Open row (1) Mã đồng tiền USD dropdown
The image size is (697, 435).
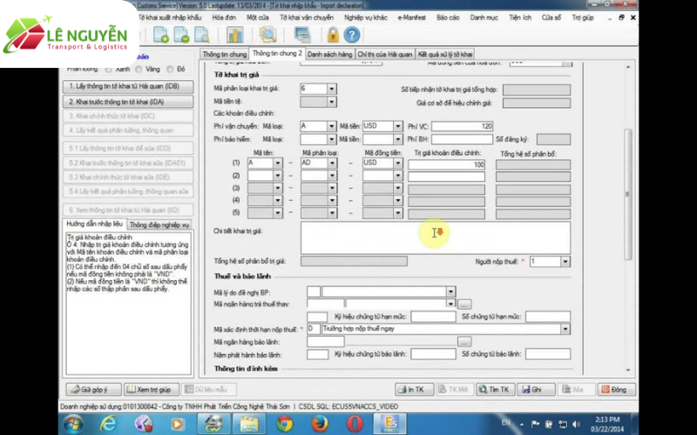tap(398, 163)
